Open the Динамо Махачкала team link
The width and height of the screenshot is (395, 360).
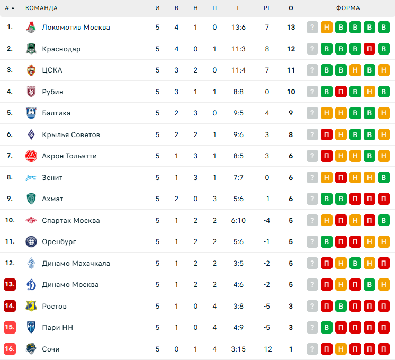pyautogui.click(x=76, y=263)
